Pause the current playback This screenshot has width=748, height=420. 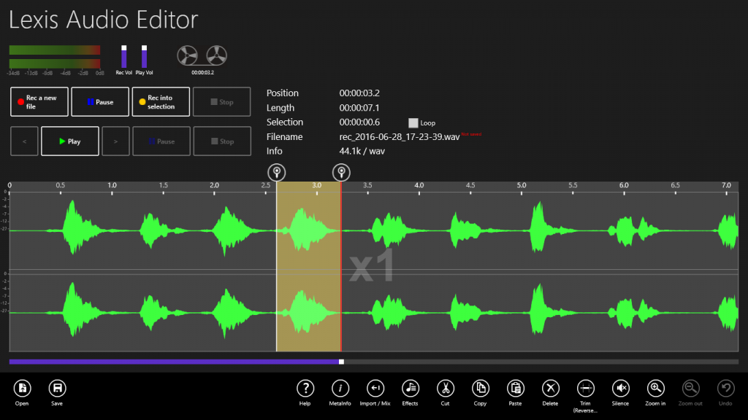[161, 141]
